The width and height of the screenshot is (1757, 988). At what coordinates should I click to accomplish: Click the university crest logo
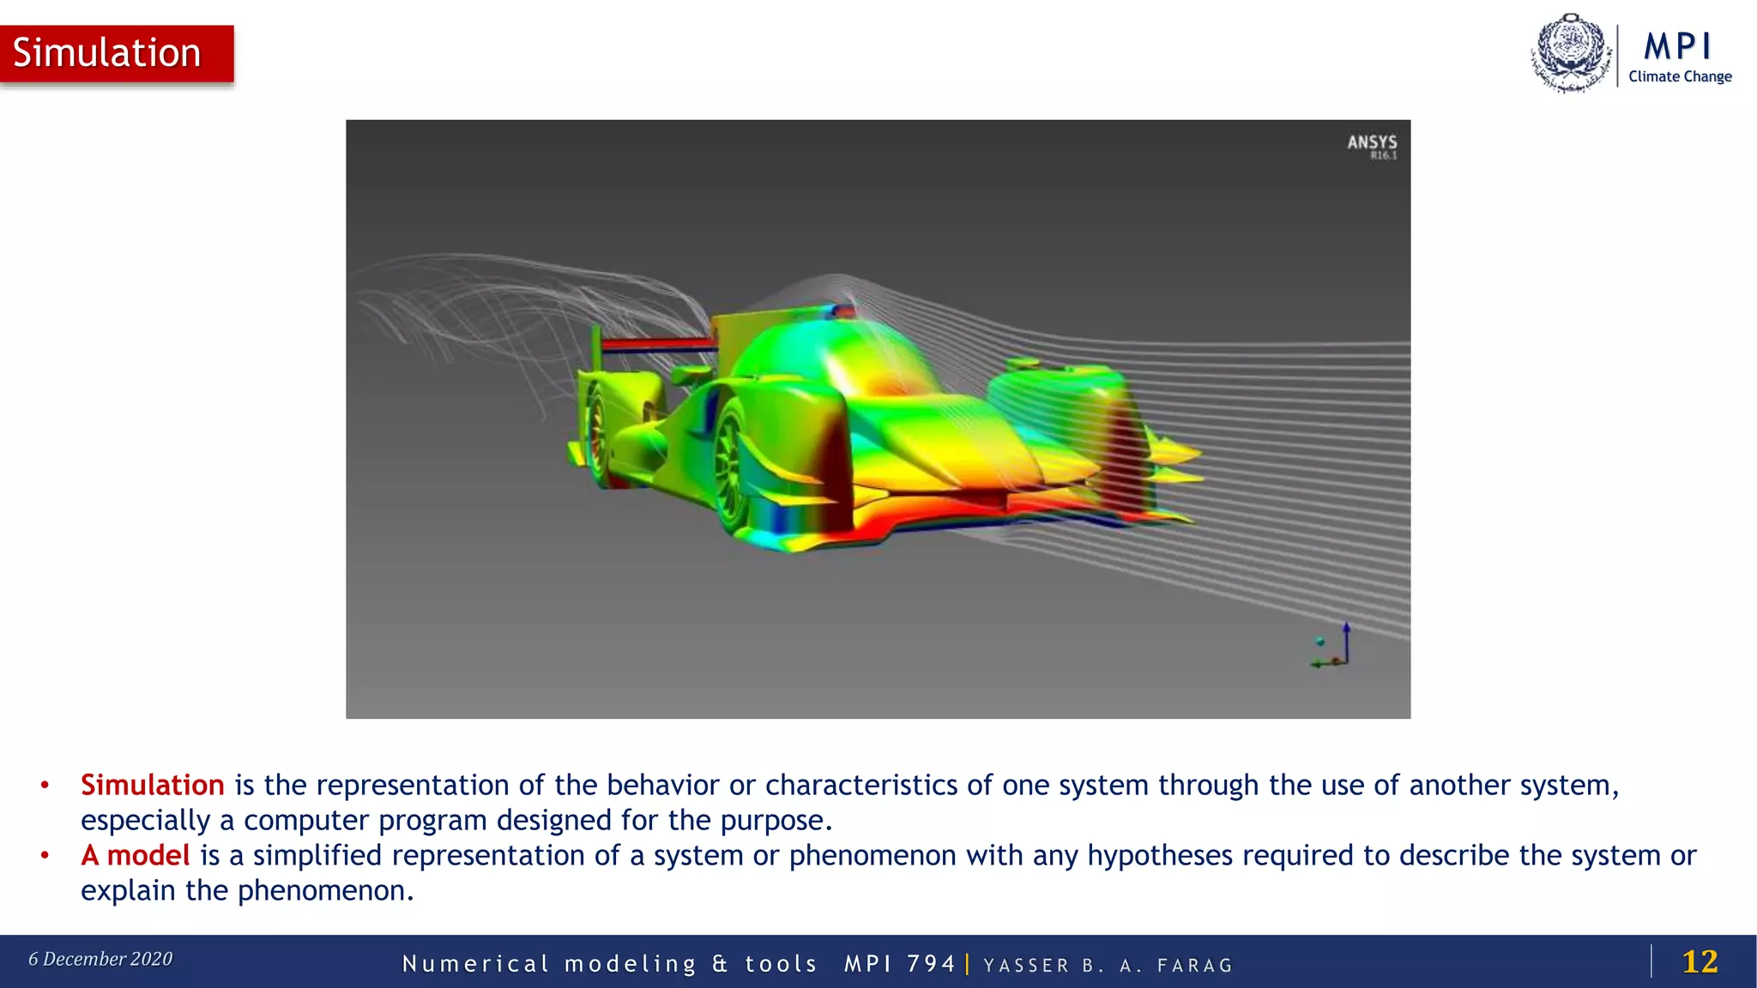point(1571,53)
